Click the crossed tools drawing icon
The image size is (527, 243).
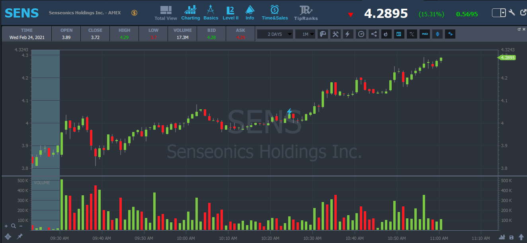coord(336,34)
